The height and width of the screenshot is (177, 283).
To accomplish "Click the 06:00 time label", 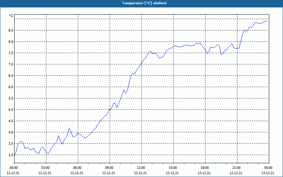I will (77, 168).
